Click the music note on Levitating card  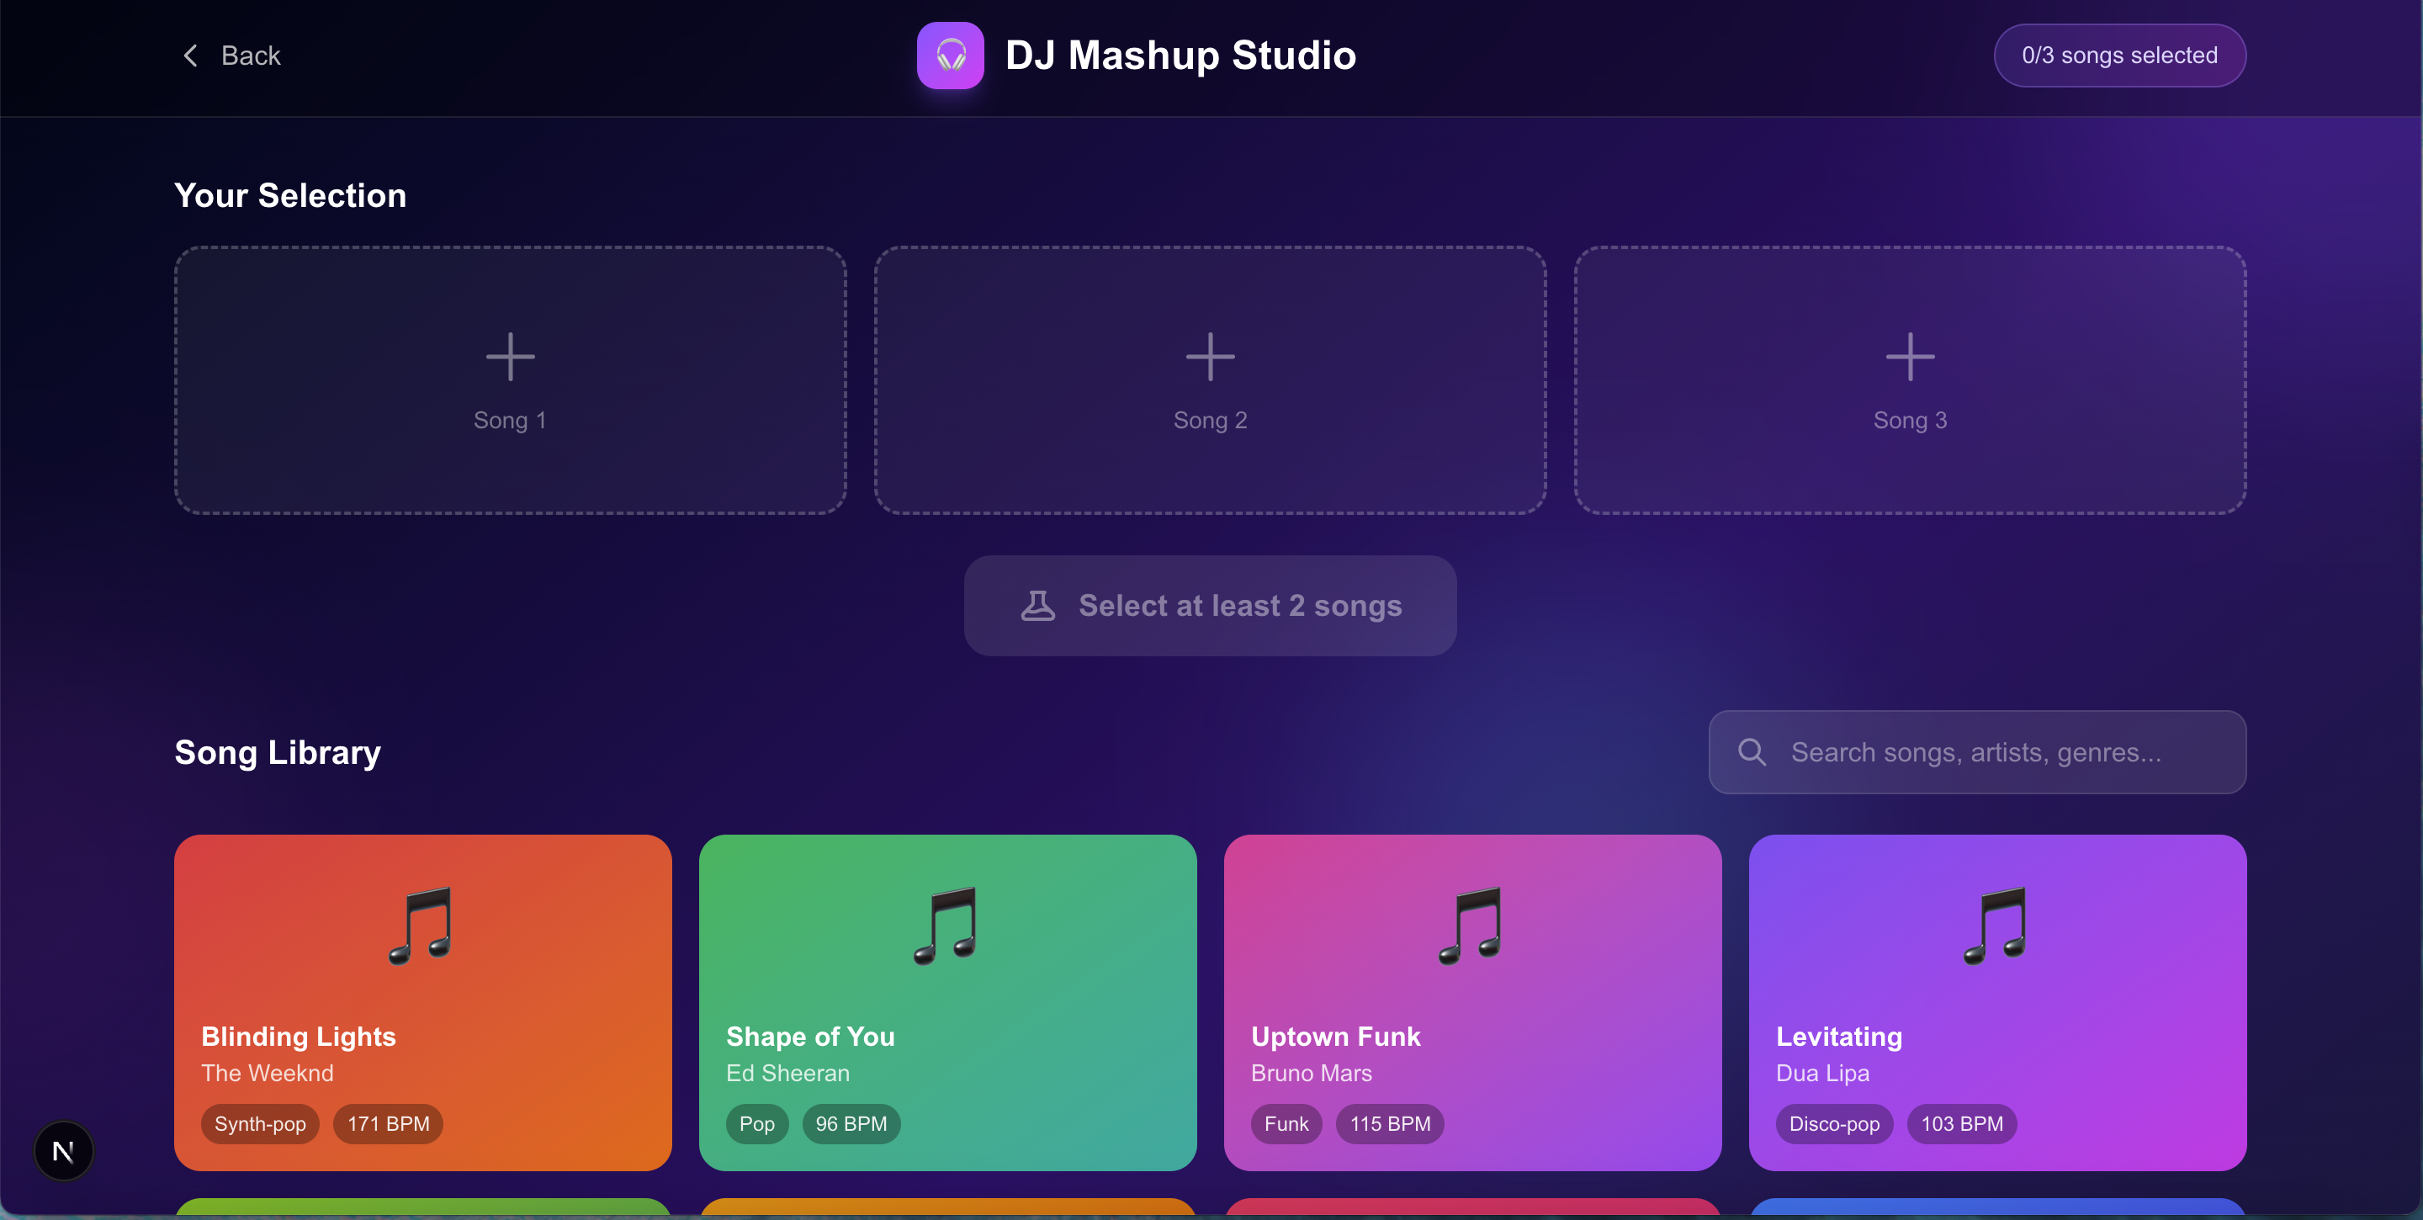click(x=1996, y=925)
